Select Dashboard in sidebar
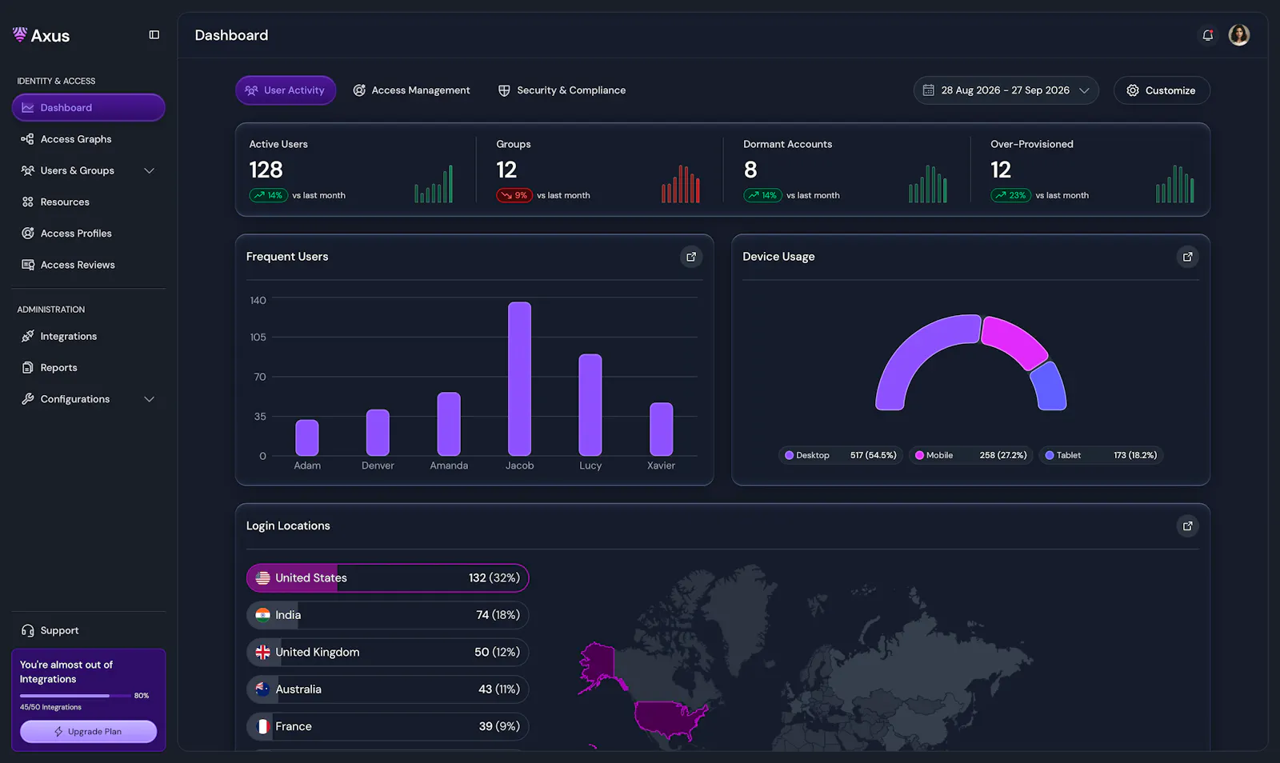Image resolution: width=1280 pixels, height=763 pixels. coord(88,107)
